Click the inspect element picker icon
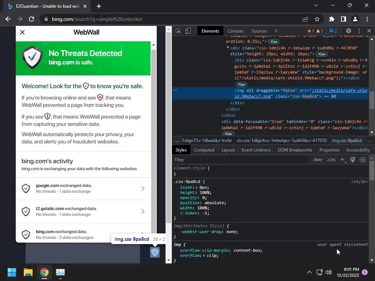This screenshot has height=281, width=375. click(178, 31)
